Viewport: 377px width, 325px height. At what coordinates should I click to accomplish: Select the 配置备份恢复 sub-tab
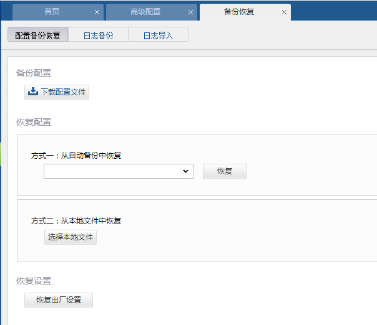click(x=37, y=35)
